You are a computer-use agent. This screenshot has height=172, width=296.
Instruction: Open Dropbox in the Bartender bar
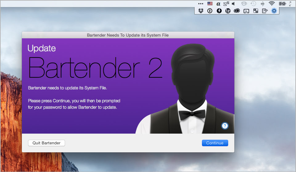pos(201,11)
